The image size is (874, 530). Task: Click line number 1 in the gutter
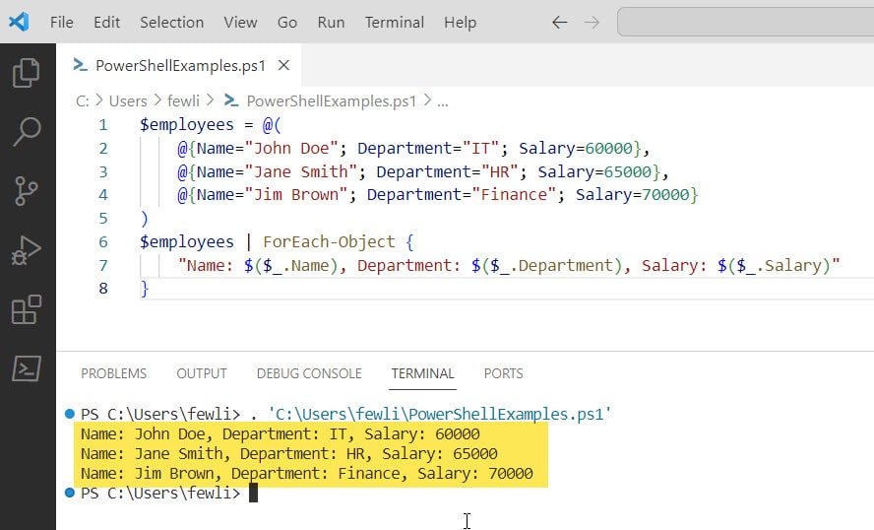pos(103,124)
